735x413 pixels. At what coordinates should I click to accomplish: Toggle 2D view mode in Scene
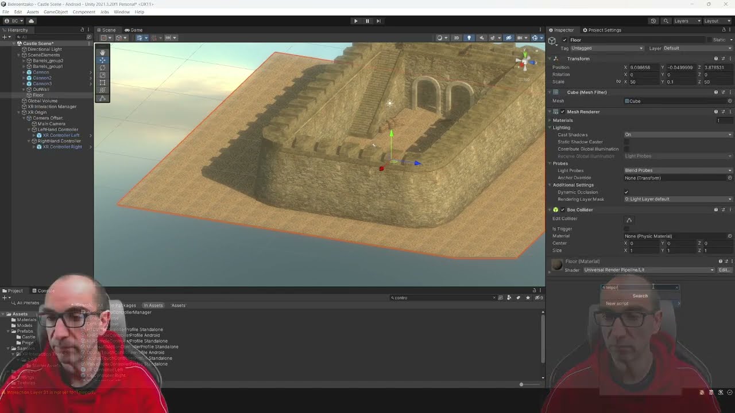(457, 38)
